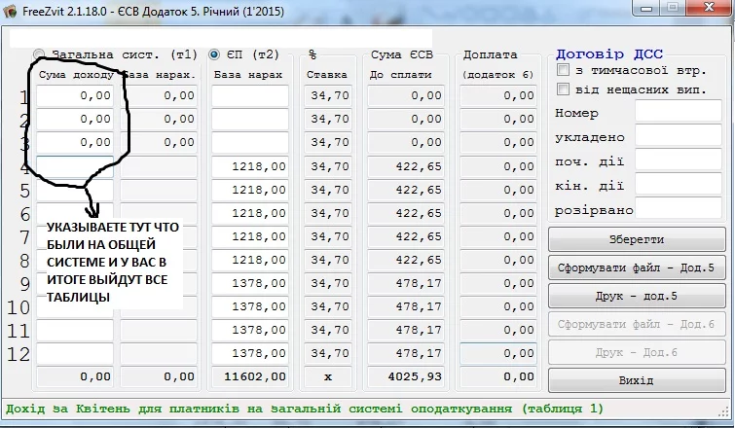This screenshot has height=428, width=735.
Task: Enable the з тимчасової втр. checkbox
Action: [563, 70]
